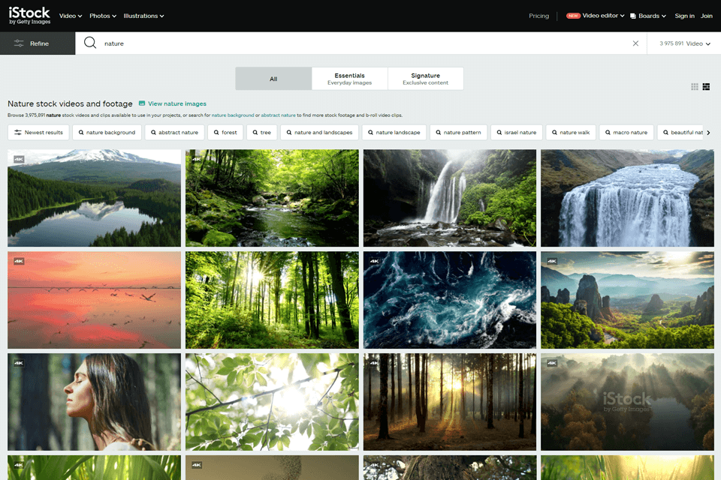Open the jungle waterfall video thumbnail
Viewport: 721px width, 480px height.
pos(450,198)
